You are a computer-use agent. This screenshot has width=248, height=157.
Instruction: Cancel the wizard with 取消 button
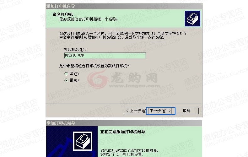click(186, 111)
